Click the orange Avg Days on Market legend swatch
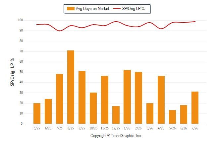Viewport: 214px width, 144px height. pos(71,9)
